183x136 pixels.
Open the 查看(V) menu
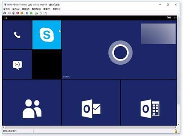pyautogui.click(x=47, y=9)
